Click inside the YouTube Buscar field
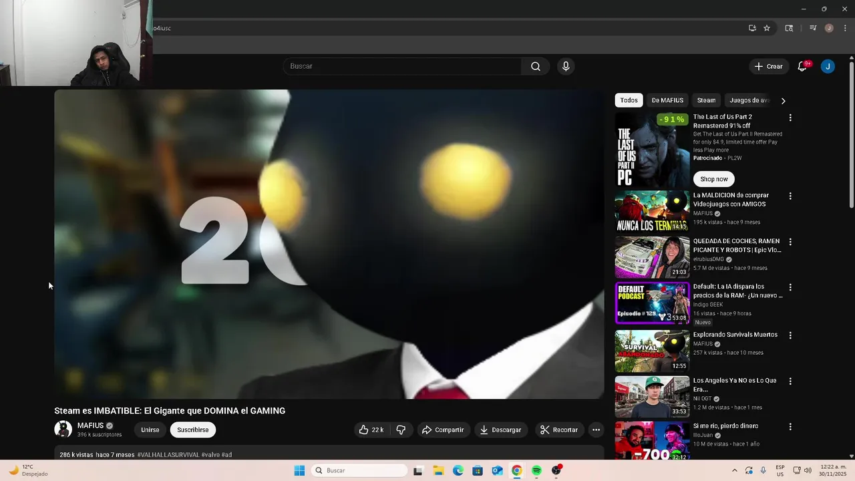Image resolution: width=855 pixels, height=481 pixels. (x=403, y=66)
